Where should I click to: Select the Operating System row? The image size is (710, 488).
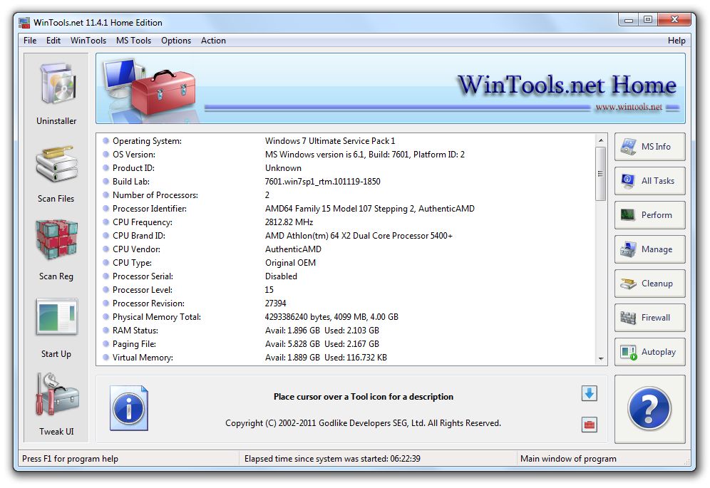(x=346, y=141)
